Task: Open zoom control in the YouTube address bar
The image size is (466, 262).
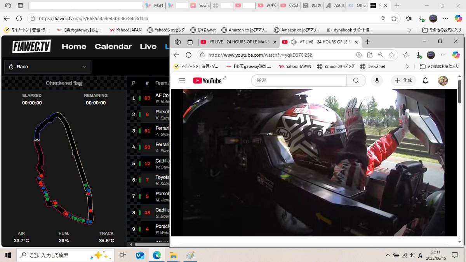Action: (x=381, y=55)
